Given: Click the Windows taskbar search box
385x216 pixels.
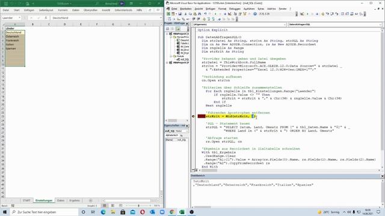Looking at the screenshot, I should [44, 212].
